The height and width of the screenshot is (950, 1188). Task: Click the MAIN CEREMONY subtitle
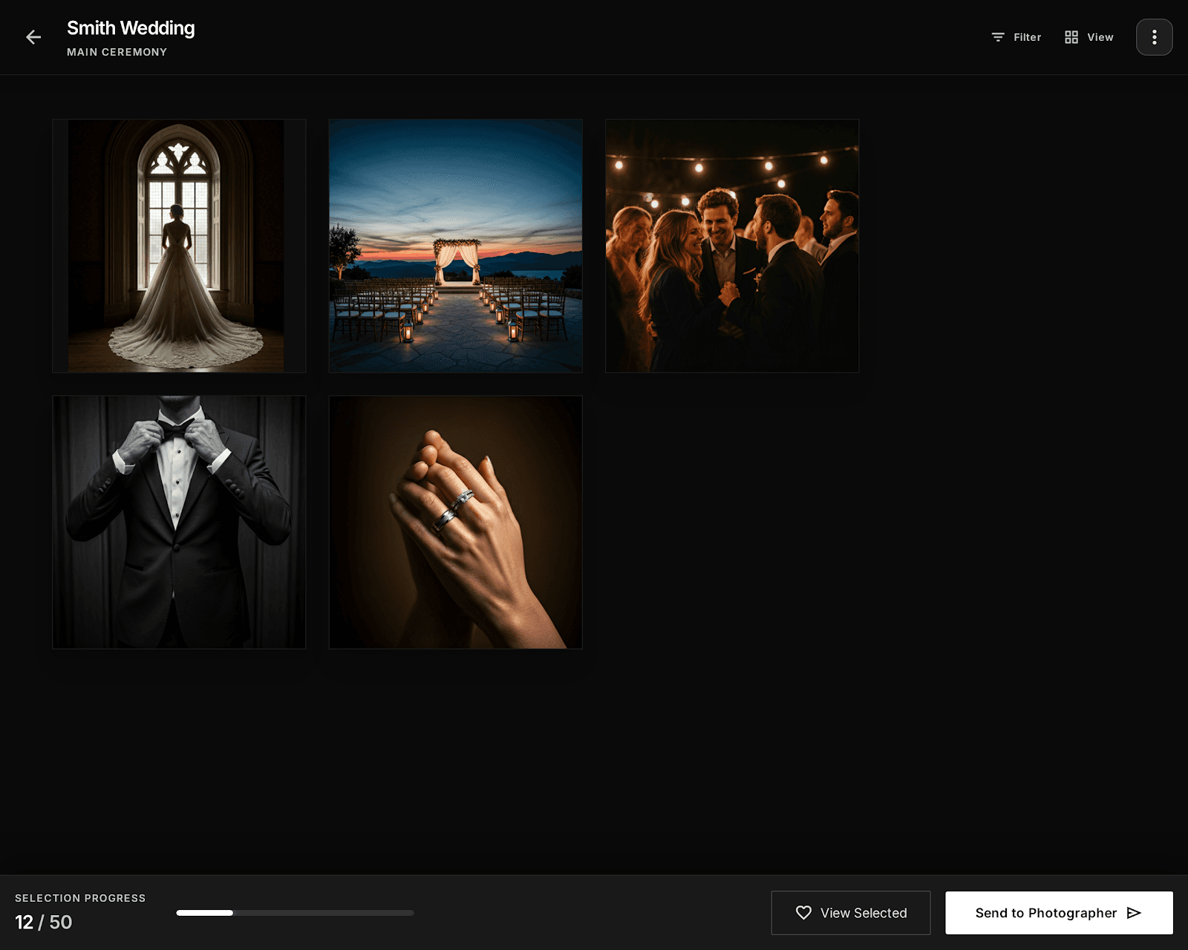[117, 52]
